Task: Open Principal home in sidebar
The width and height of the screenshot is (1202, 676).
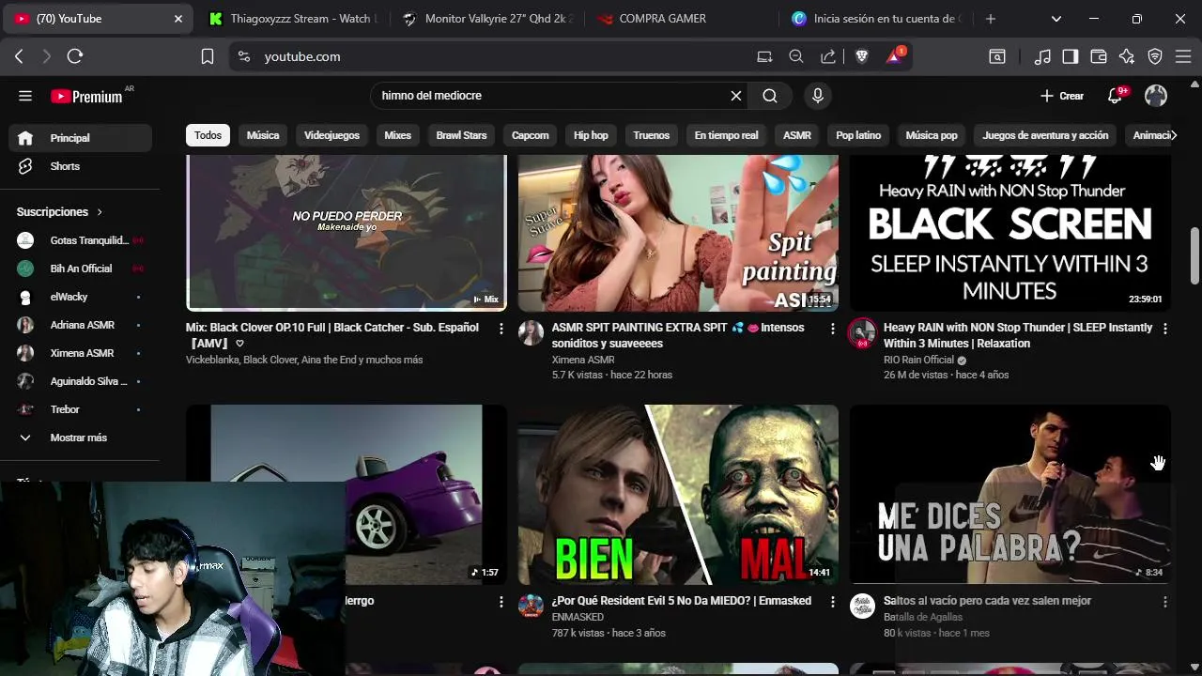Action: 81,138
